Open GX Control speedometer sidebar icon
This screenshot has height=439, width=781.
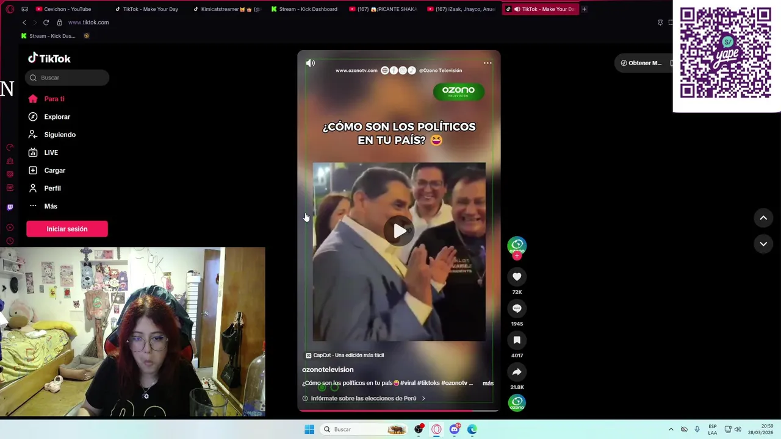click(x=10, y=148)
